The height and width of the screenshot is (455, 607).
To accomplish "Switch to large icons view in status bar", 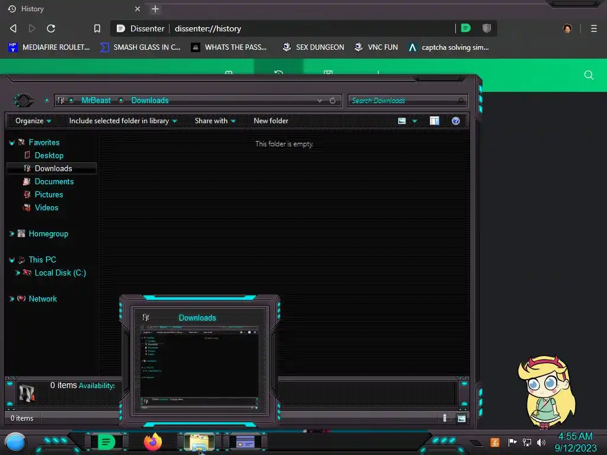I will pos(461,419).
